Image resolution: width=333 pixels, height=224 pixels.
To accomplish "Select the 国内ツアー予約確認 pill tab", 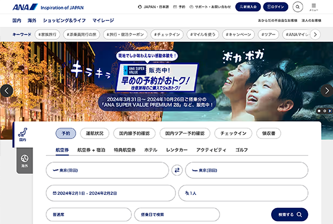I will click(185, 134).
